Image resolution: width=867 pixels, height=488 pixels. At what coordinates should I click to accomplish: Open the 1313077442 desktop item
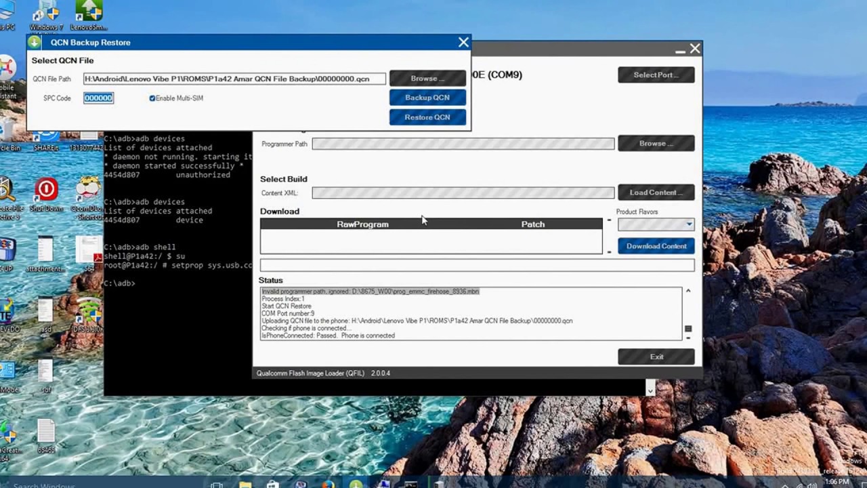tap(87, 140)
